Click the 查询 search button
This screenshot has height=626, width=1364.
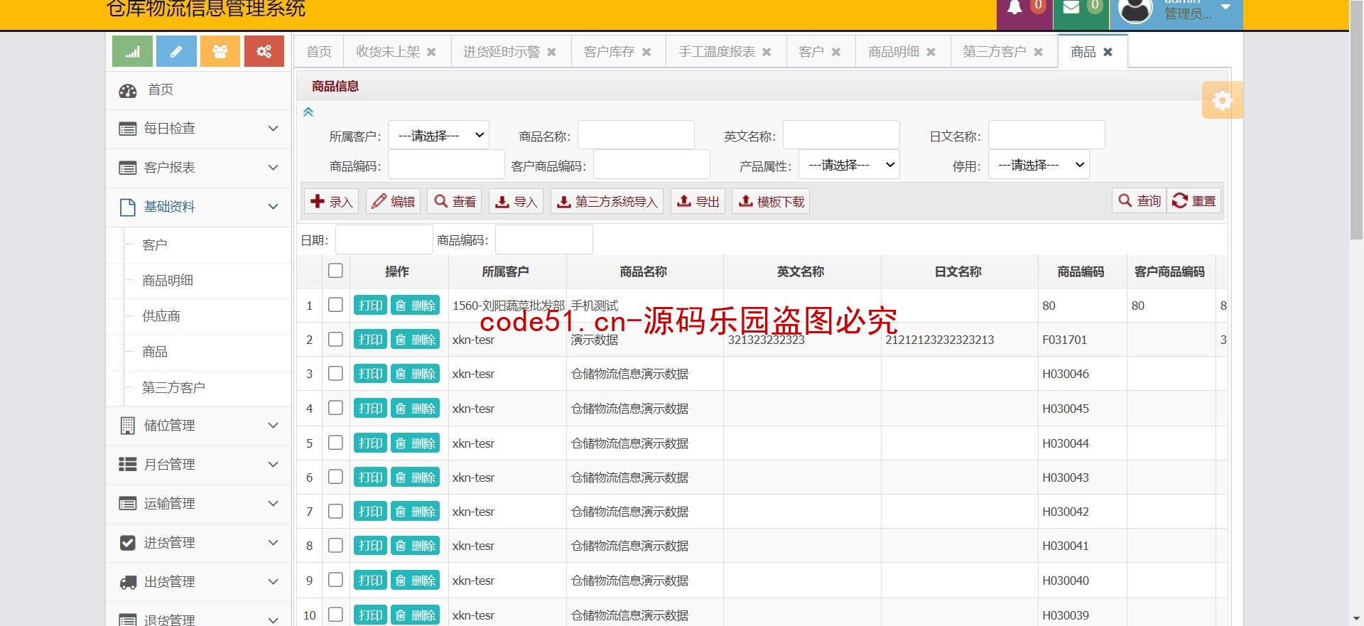click(x=1140, y=200)
